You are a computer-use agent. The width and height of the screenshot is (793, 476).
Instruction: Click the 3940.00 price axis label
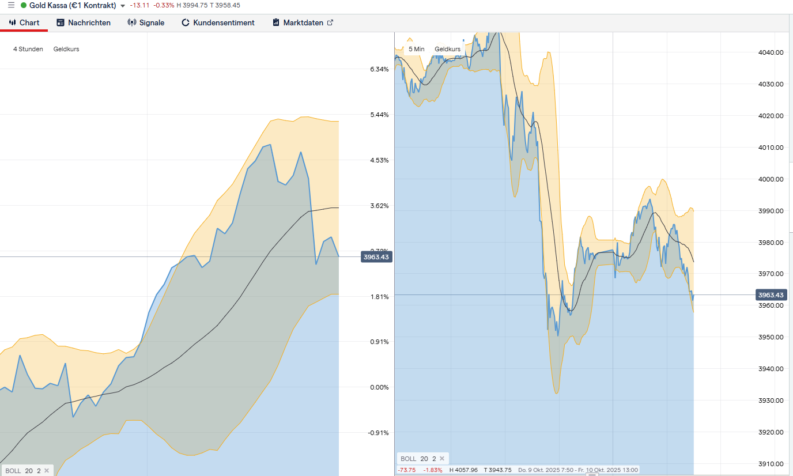click(771, 369)
